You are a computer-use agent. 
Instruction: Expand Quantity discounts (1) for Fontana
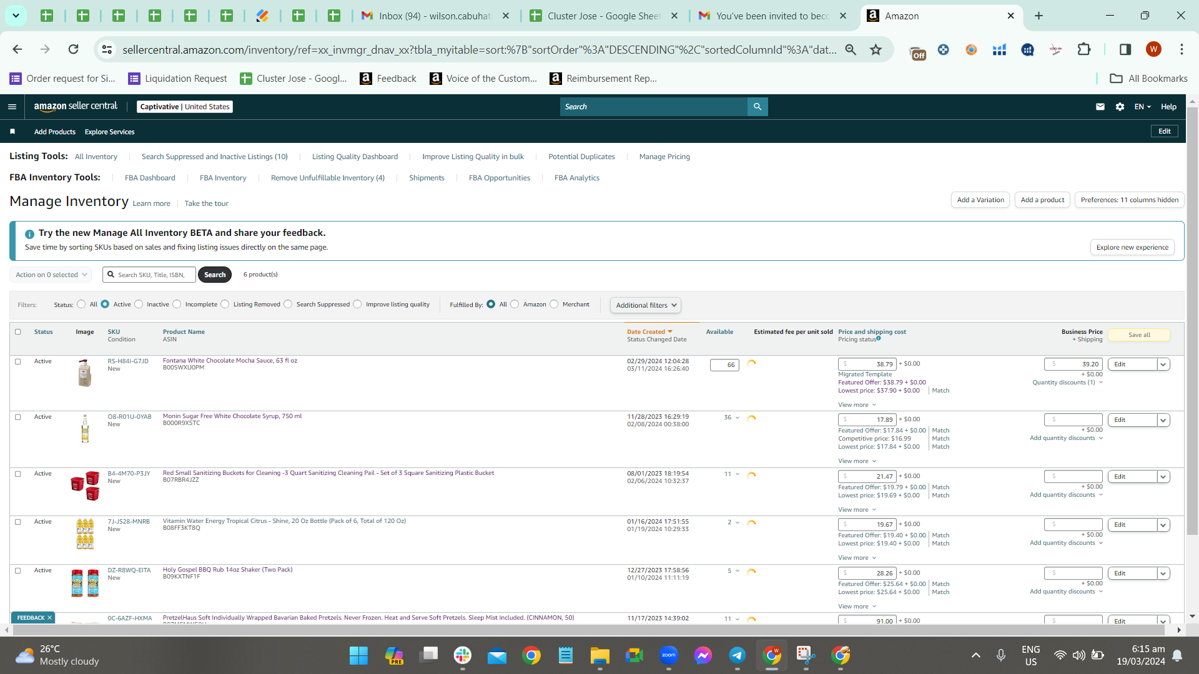(x=1067, y=383)
